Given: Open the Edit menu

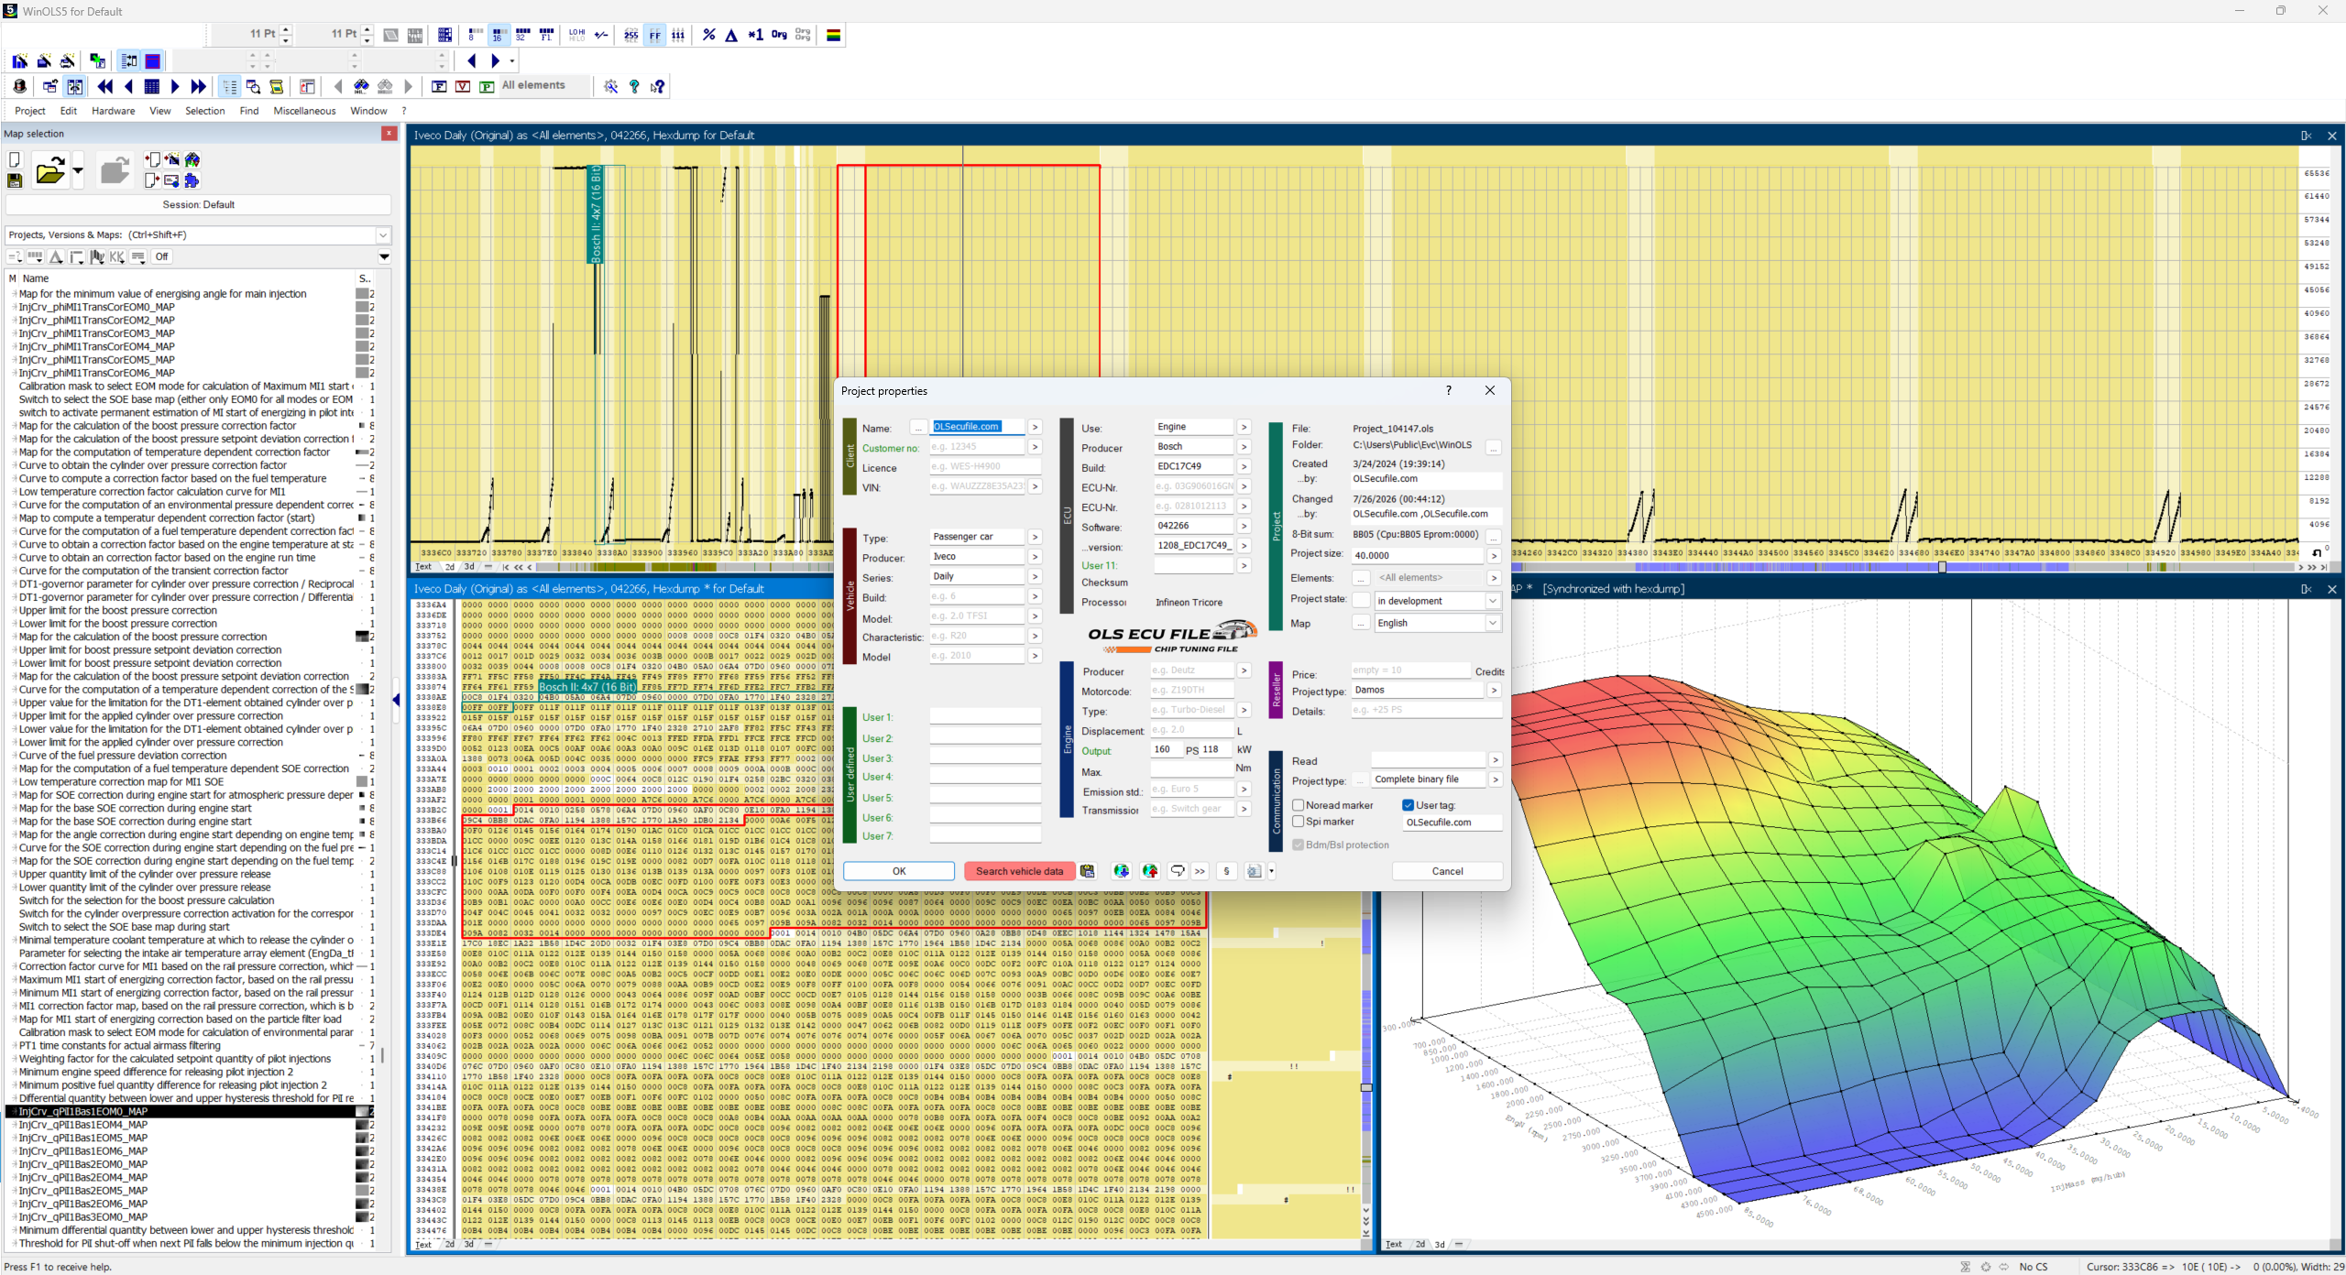Looking at the screenshot, I should pyautogui.click(x=69, y=111).
